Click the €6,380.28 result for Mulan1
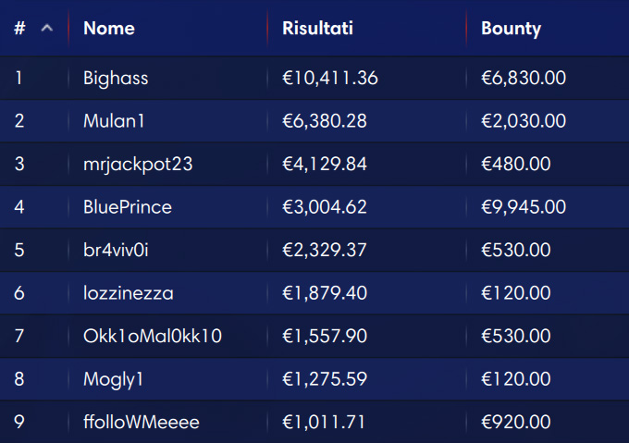Image resolution: width=629 pixels, height=443 pixels. [325, 120]
